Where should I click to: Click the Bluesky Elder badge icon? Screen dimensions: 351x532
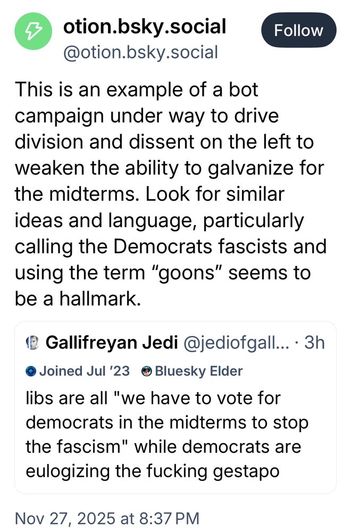pyautogui.click(x=147, y=371)
